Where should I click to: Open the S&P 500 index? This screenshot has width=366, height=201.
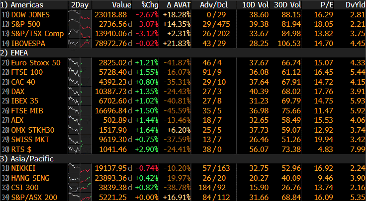26,24
